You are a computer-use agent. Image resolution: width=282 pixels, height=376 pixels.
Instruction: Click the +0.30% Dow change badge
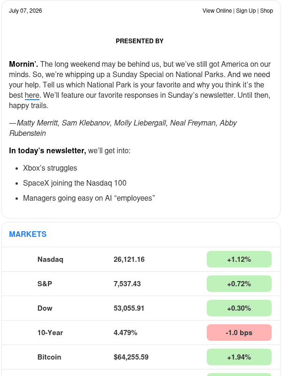[x=239, y=308]
